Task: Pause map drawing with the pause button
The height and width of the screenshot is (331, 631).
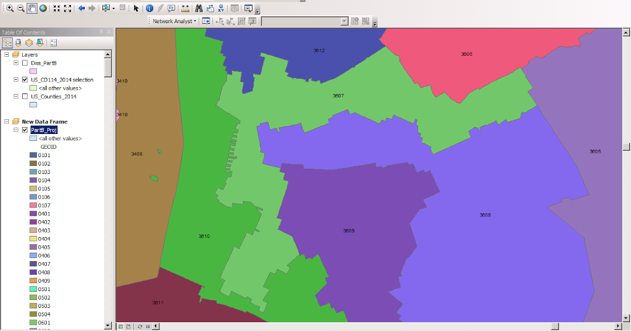Action: (147, 326)
